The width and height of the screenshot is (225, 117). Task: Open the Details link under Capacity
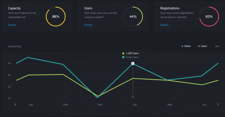(x=12, y=25)
